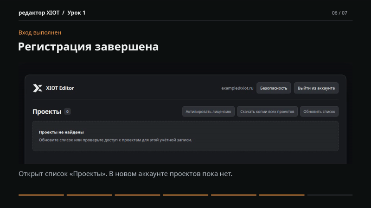
Task: Click Выйти из аккаунта to log out
Action: tap(316, 88)
